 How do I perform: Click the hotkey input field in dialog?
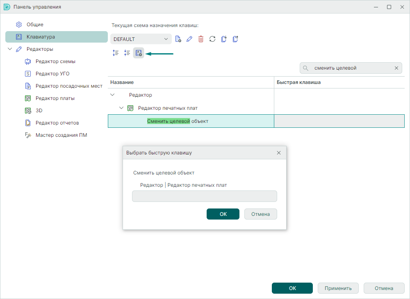pyautogui.click(x=204, y=196)
